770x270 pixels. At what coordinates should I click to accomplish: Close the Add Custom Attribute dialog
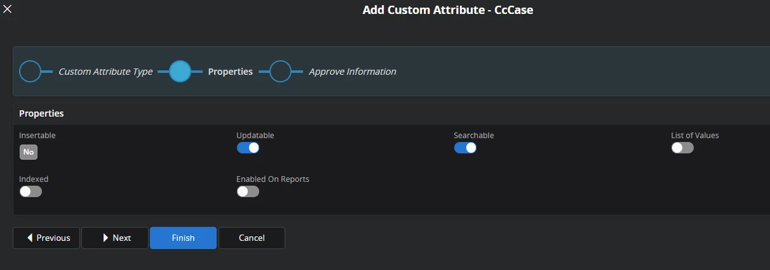(8, 9)
